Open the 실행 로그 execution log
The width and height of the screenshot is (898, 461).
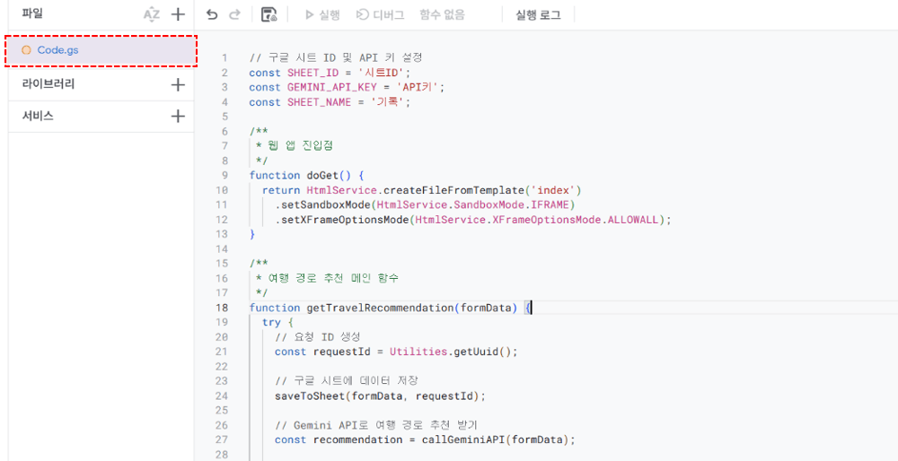537,14
